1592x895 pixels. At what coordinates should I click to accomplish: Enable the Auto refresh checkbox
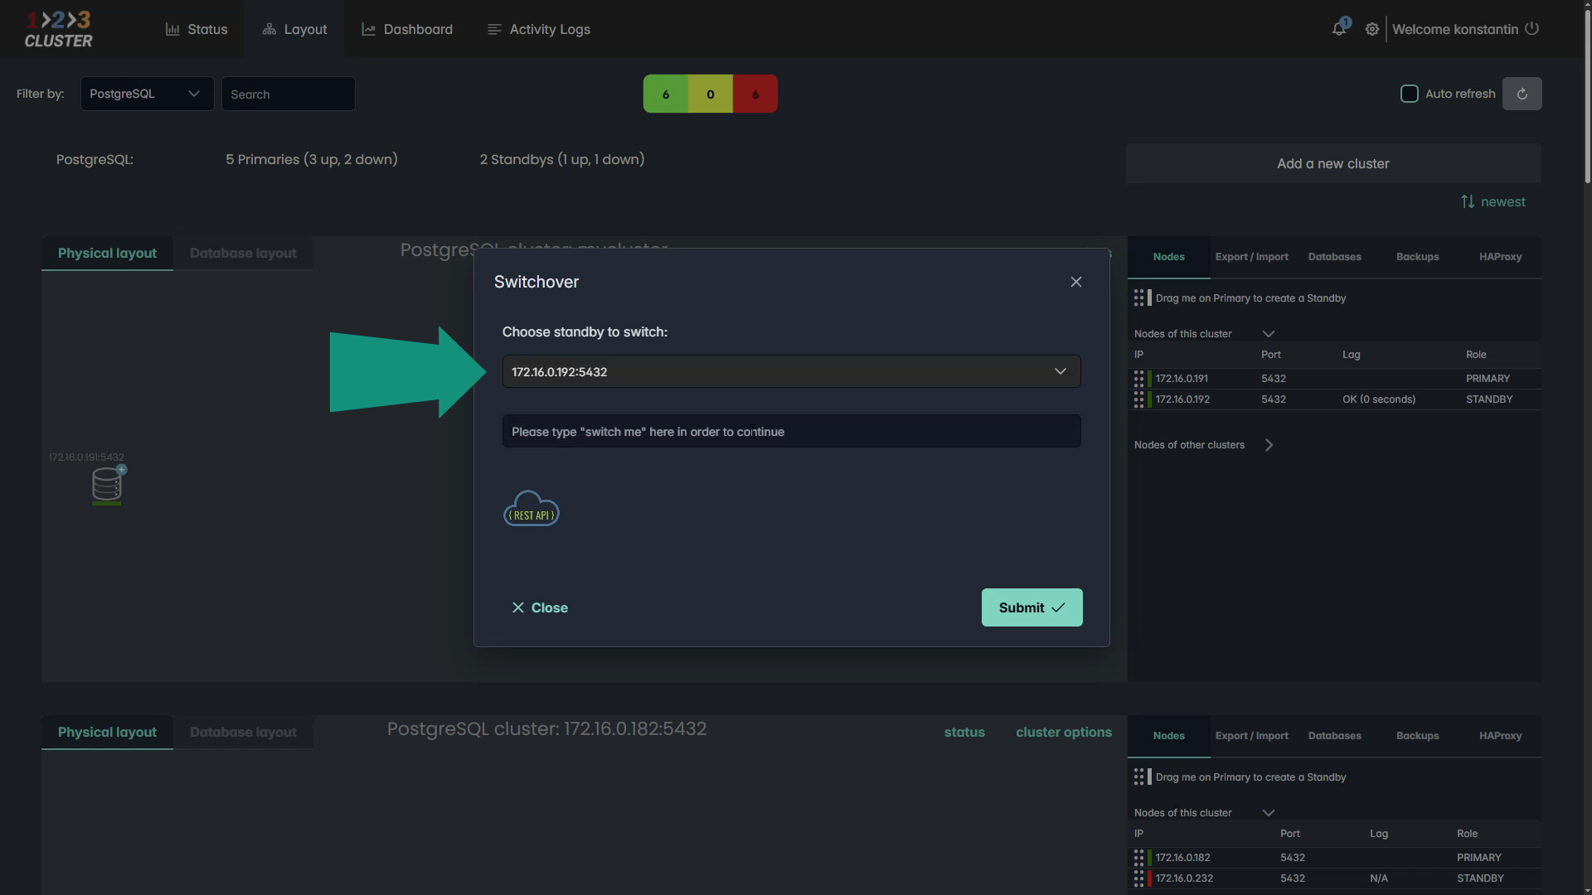(x=1409, y=94)
